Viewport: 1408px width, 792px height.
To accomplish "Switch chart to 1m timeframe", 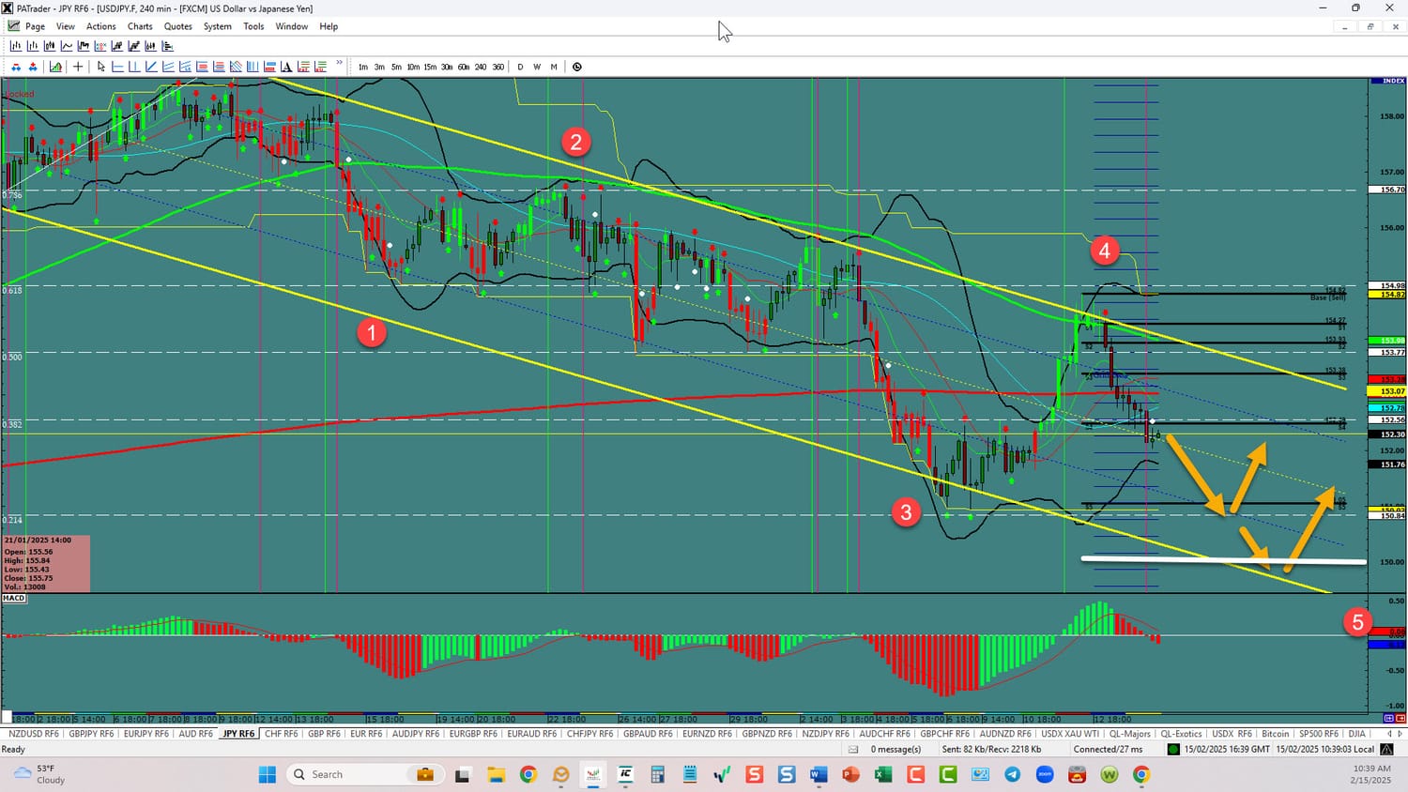I will [363, 67].
